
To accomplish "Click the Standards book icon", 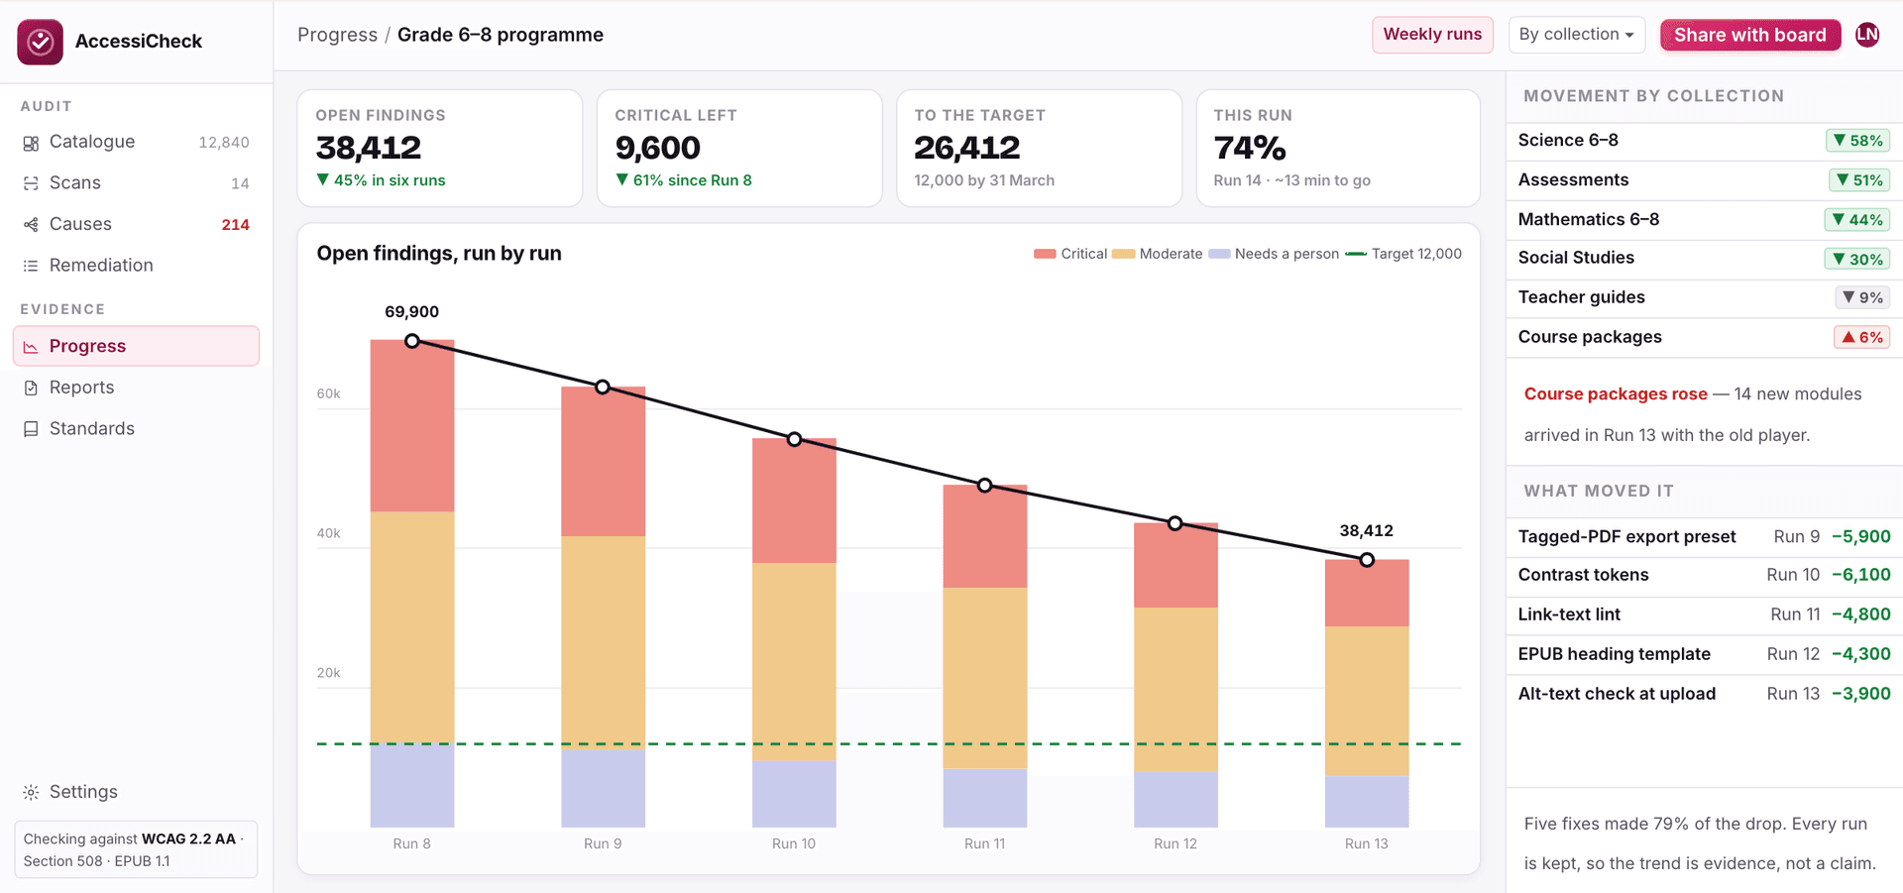I will [x=31, y=429].
